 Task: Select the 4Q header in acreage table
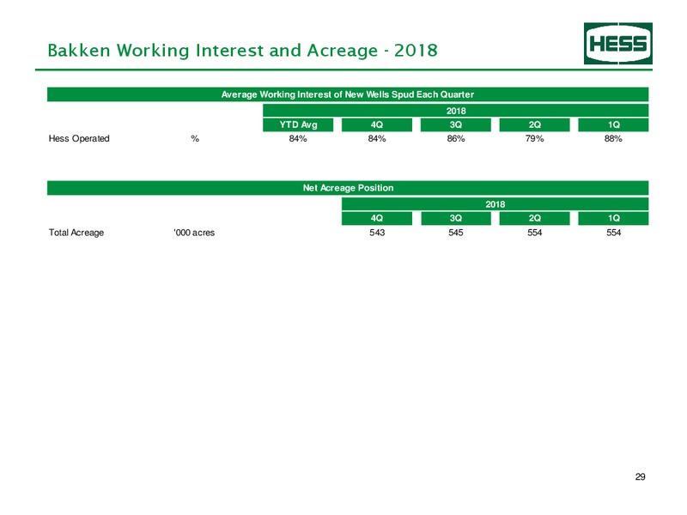(x=377, y=218)
